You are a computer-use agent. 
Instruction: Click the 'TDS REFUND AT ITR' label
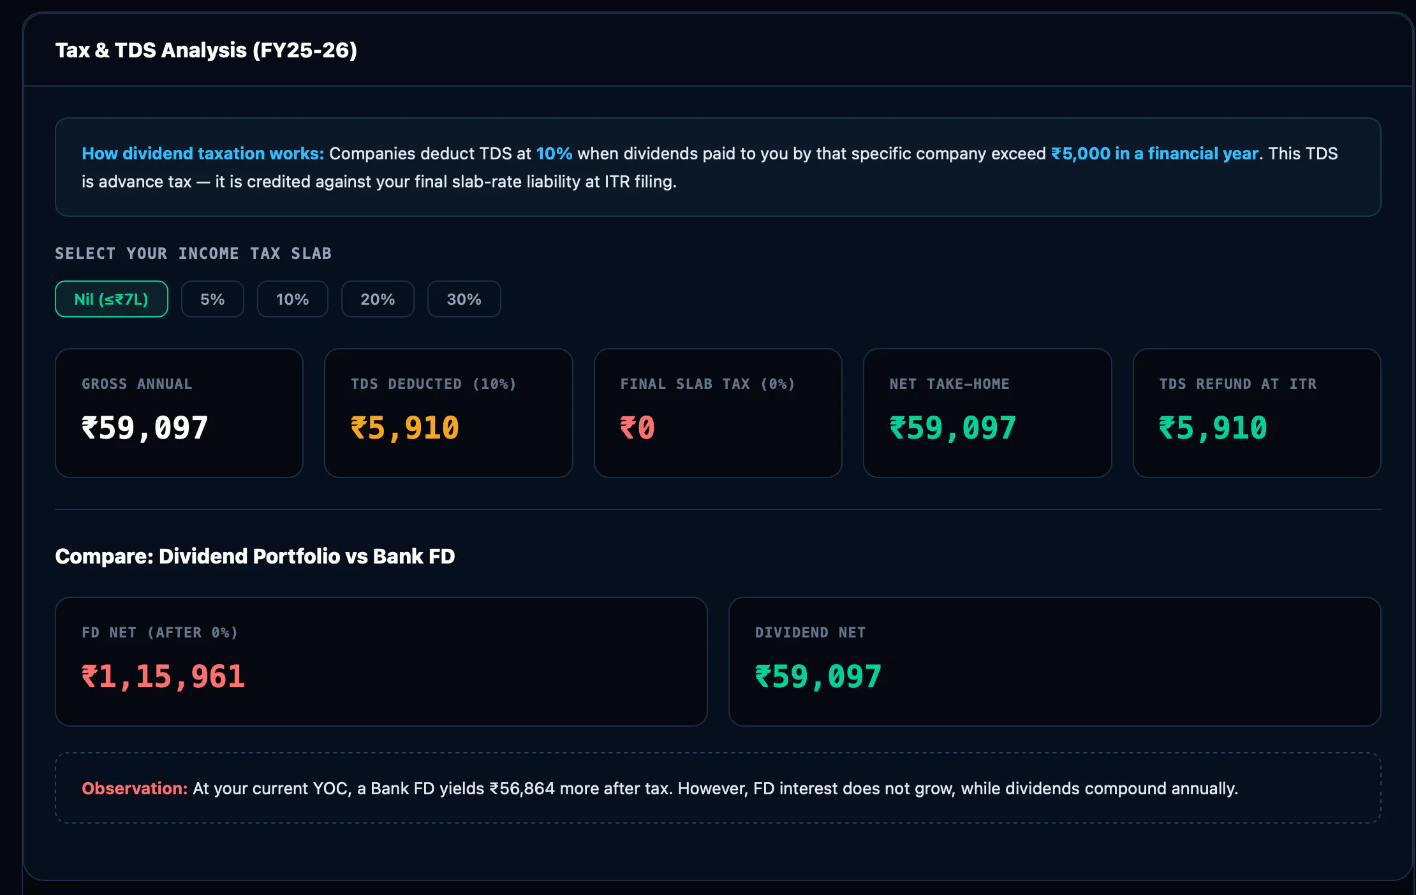pos(1238,384)
